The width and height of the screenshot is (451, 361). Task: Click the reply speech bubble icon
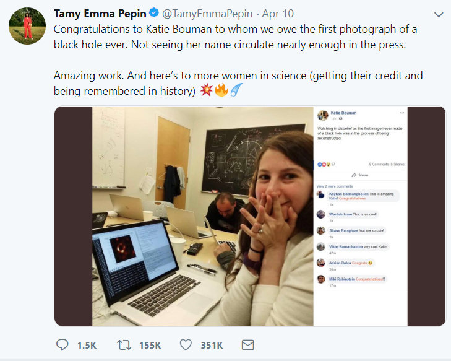click(x=62, y=345)
